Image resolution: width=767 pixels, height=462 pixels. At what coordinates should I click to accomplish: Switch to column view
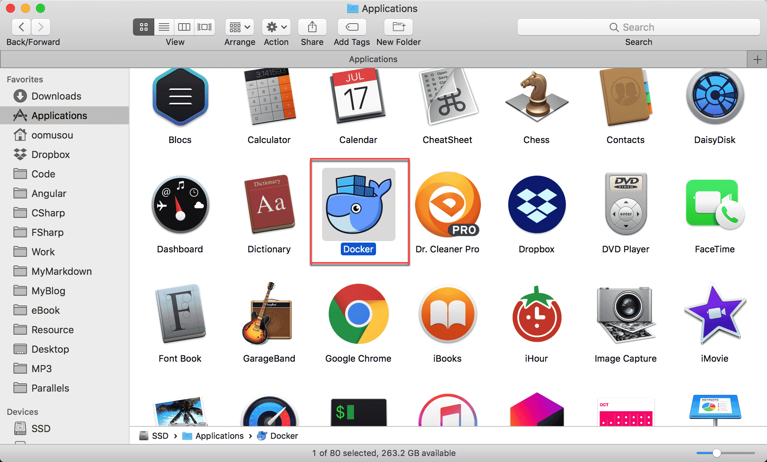pos(184,27)
